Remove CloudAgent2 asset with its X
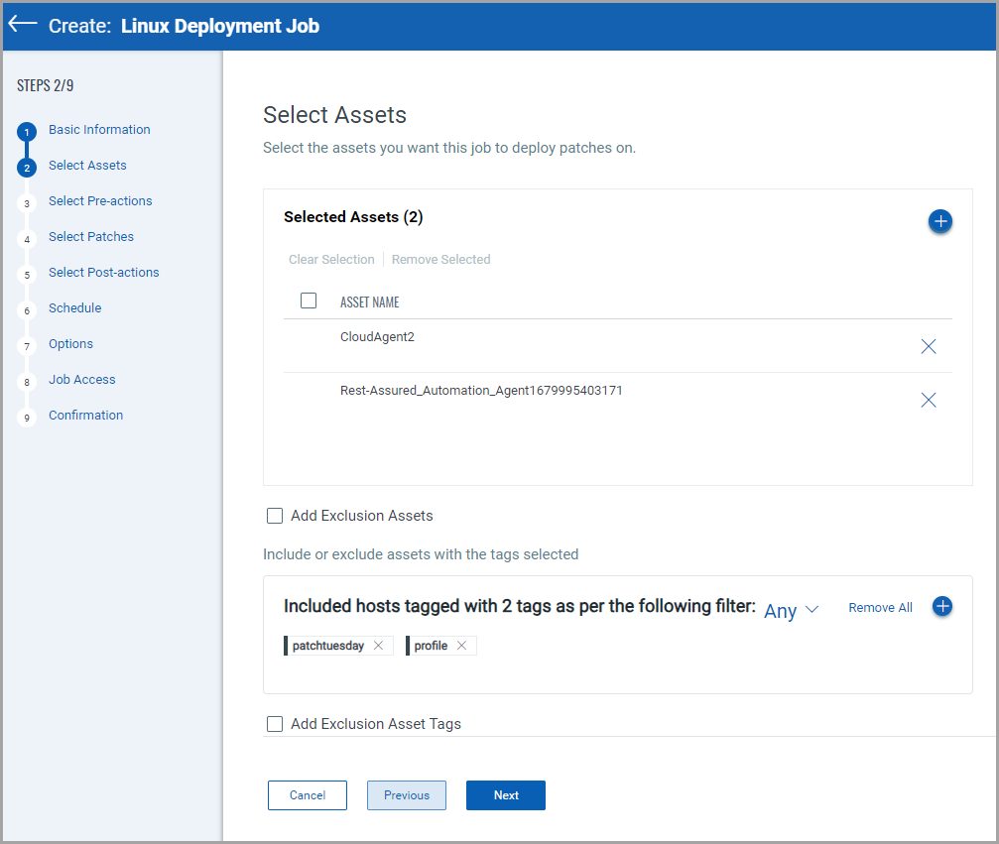The image size is (999, 844). 929,346
